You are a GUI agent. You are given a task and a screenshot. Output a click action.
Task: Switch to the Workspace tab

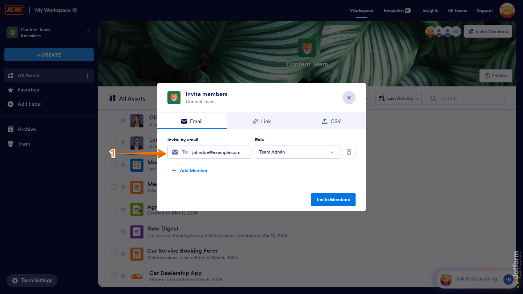pos(361,11)
